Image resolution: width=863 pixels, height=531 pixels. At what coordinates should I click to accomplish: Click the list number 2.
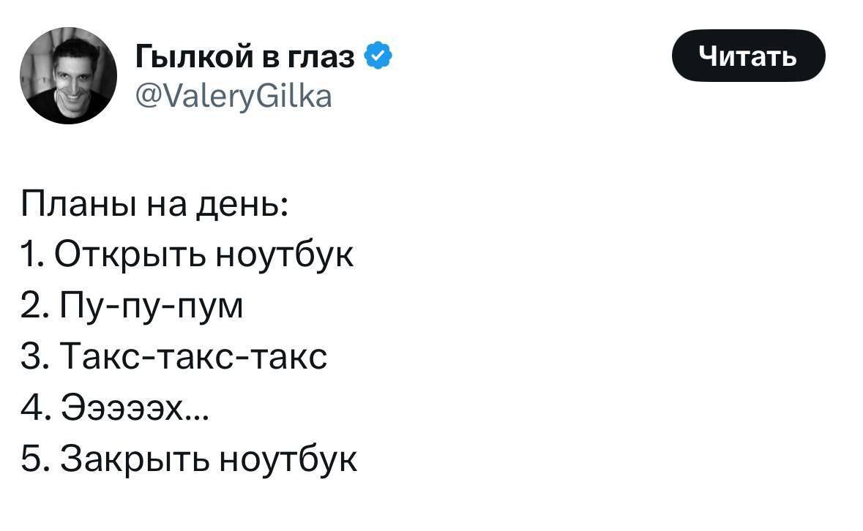31,306
